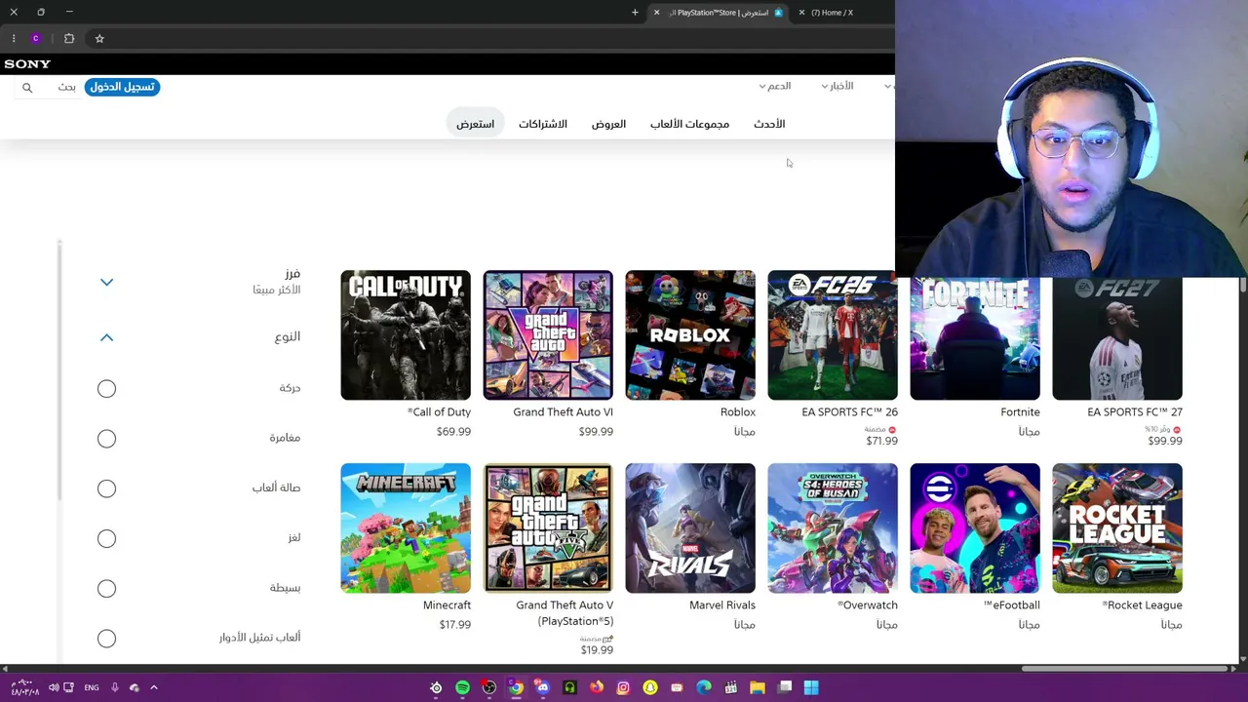Open the eFootball title link

1011,605
